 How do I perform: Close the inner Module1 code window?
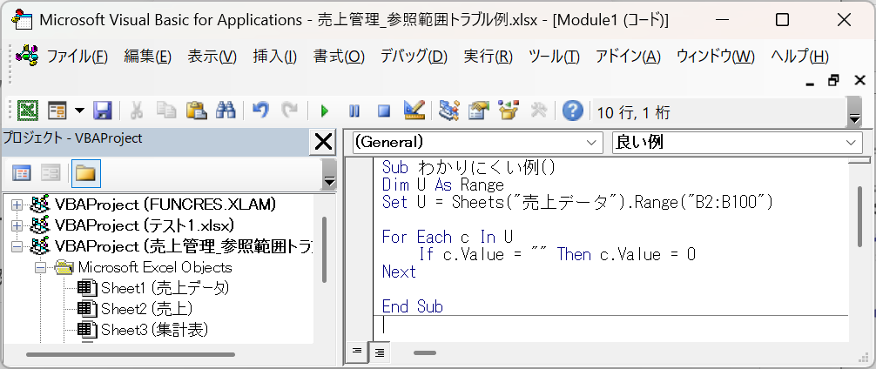coord(859,80)
